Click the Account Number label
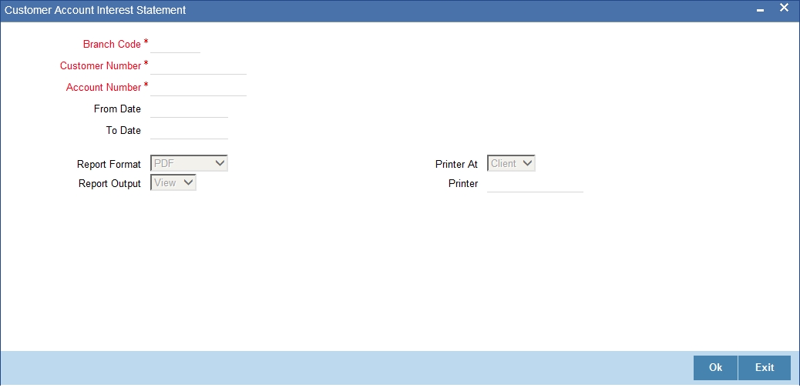The image size is (800, 391). (103, 87)
